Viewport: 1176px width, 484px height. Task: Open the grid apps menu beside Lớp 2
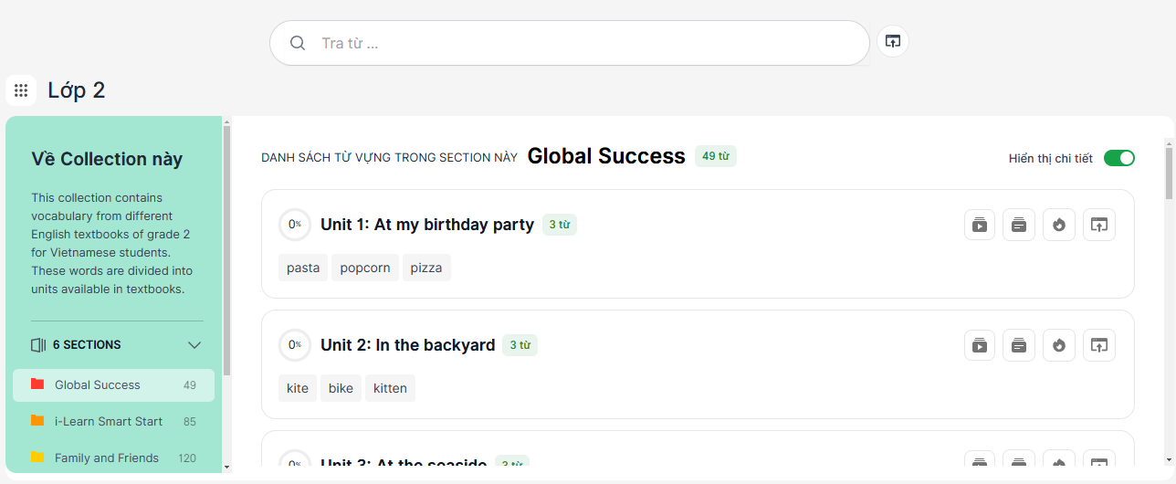tap(21, 90)
